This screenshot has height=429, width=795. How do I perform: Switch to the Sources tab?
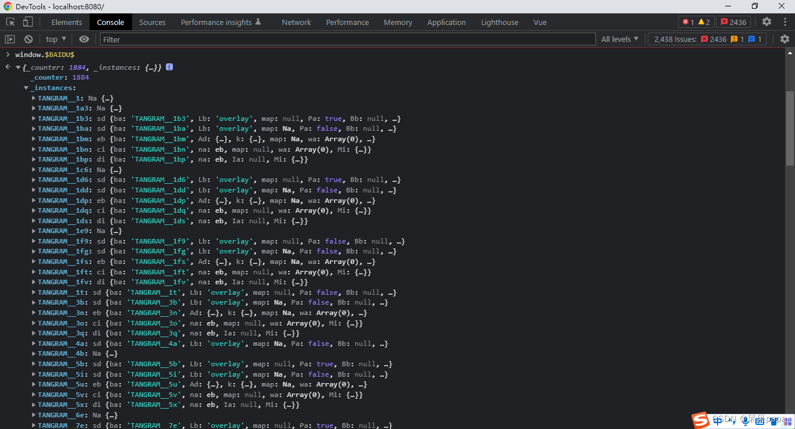click(152, 22)
